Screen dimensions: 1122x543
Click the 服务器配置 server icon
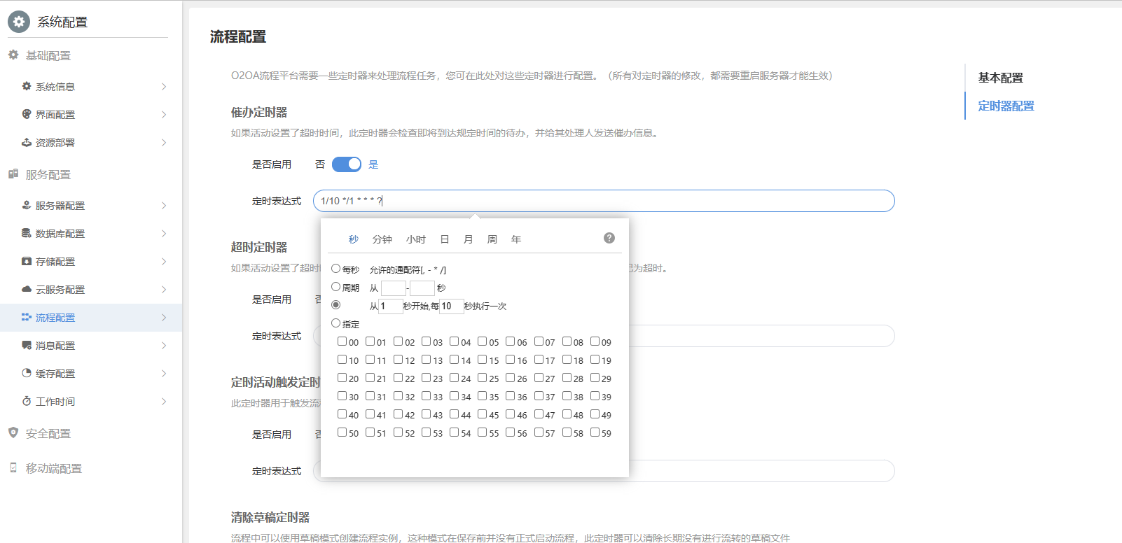[x=27, y=205]
